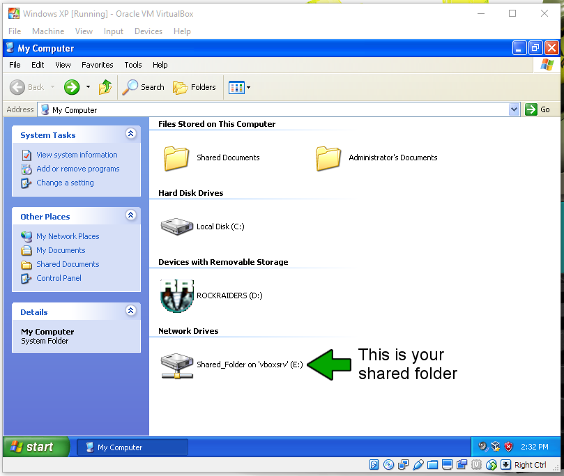Viewport: 564px width, 476px height.
Task: Open My Documents in Other Places
Action: coord(61,251)
